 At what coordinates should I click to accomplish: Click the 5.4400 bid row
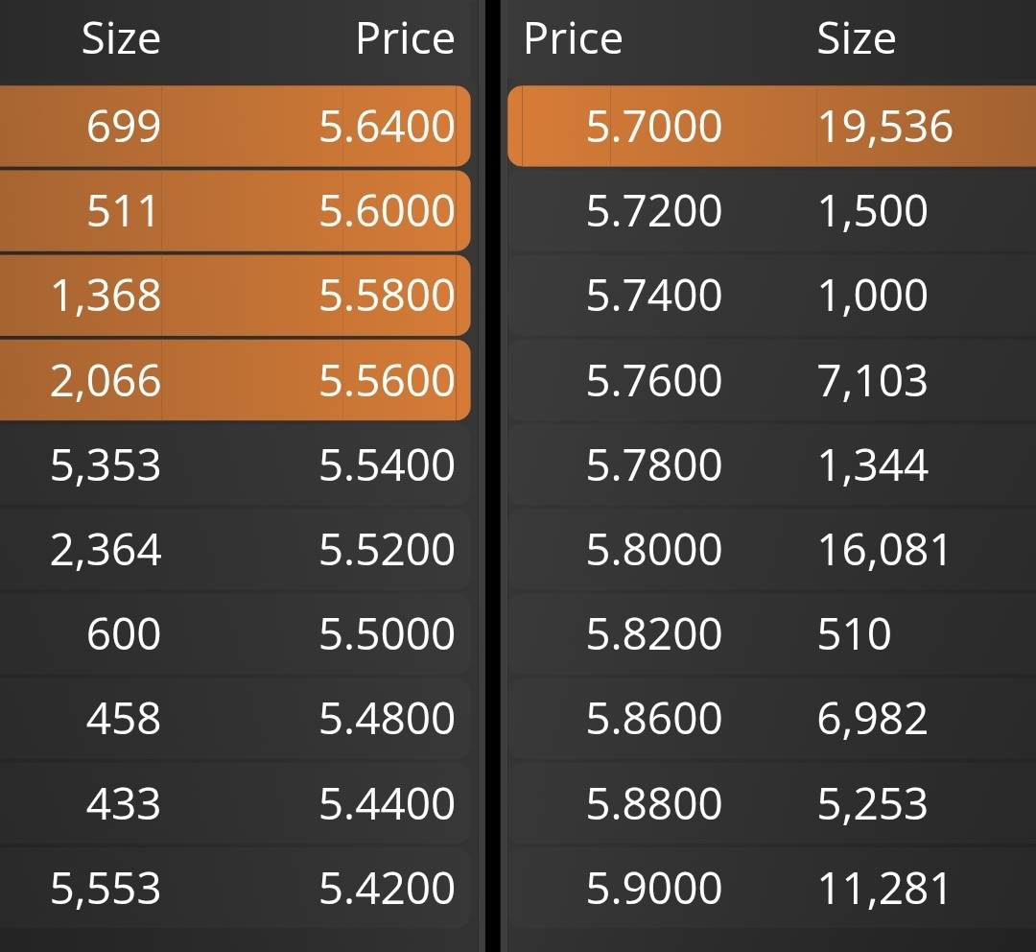(x=235, y=802)
